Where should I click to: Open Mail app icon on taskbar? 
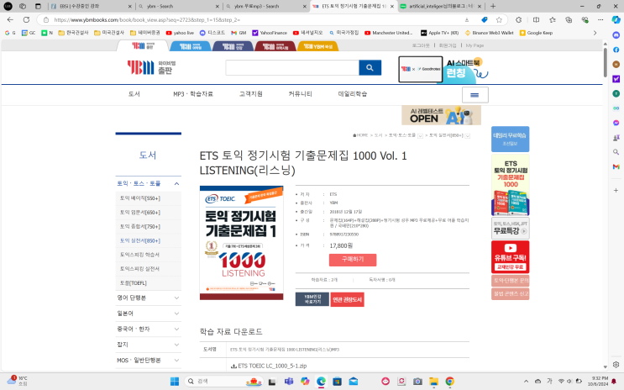tap(354, 382)
